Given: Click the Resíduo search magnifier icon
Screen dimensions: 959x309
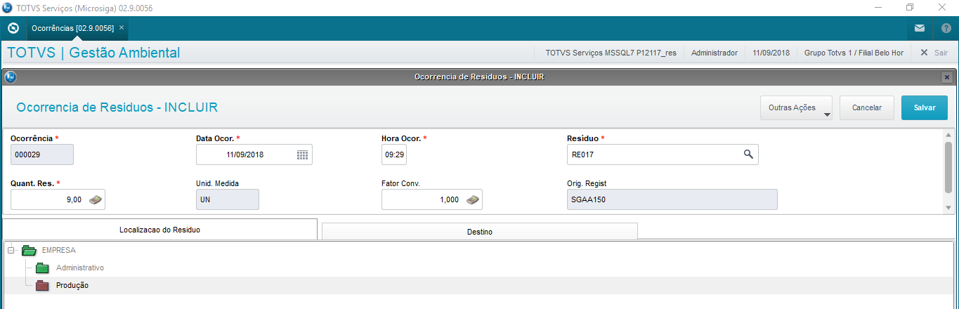Looking at the screenshot, I should 749,154.
